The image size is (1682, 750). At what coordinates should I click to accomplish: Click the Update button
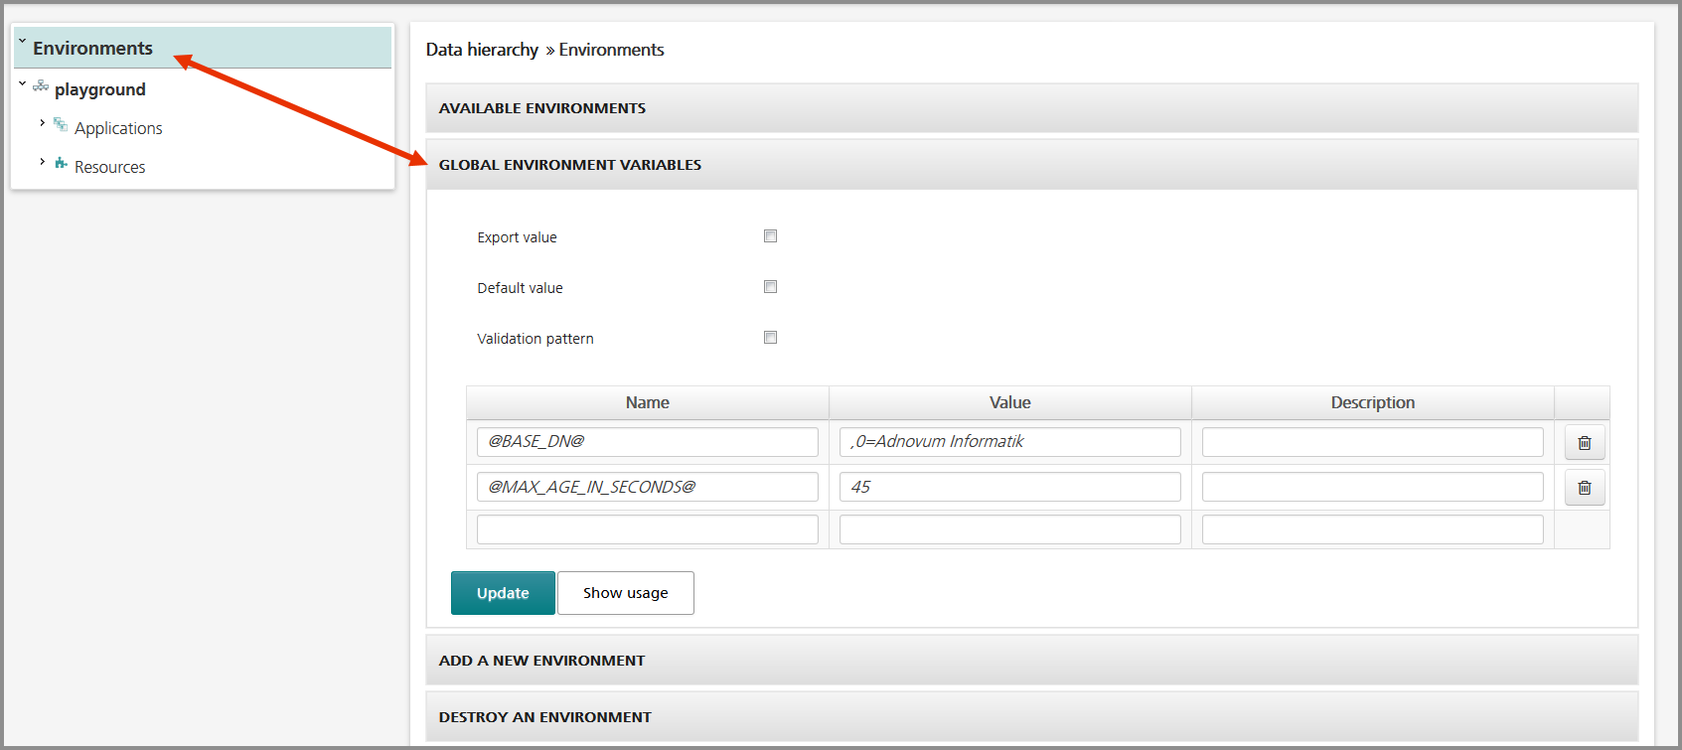(503, 593)
